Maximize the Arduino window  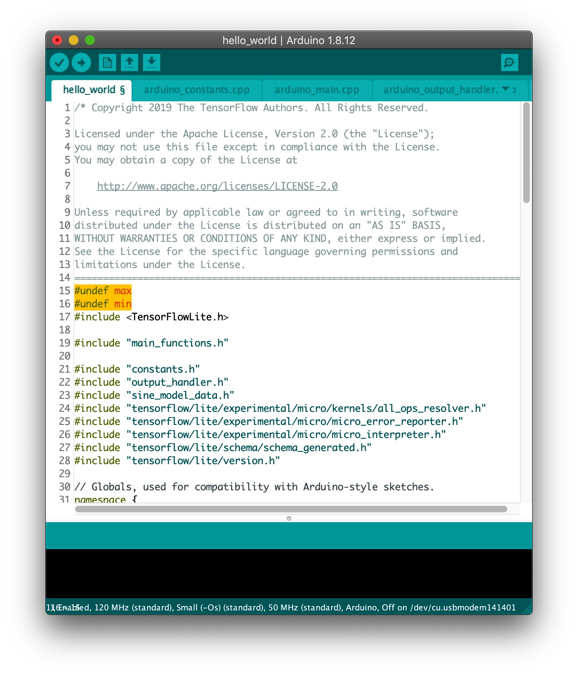[x=90, y=40]
